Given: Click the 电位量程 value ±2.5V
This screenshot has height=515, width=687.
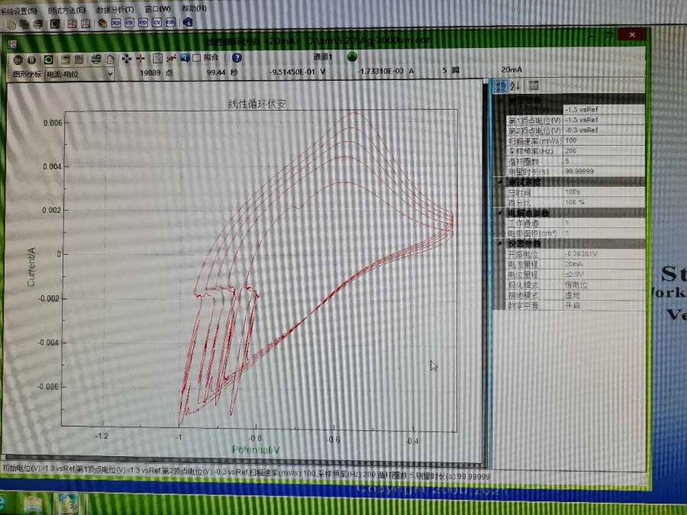Looking at the screenshot, I should point(604,275).
